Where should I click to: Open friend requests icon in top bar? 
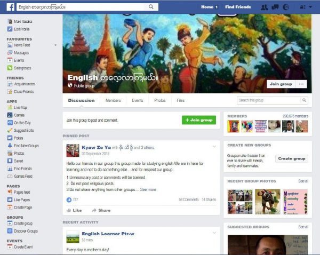[x=265, y=7]
